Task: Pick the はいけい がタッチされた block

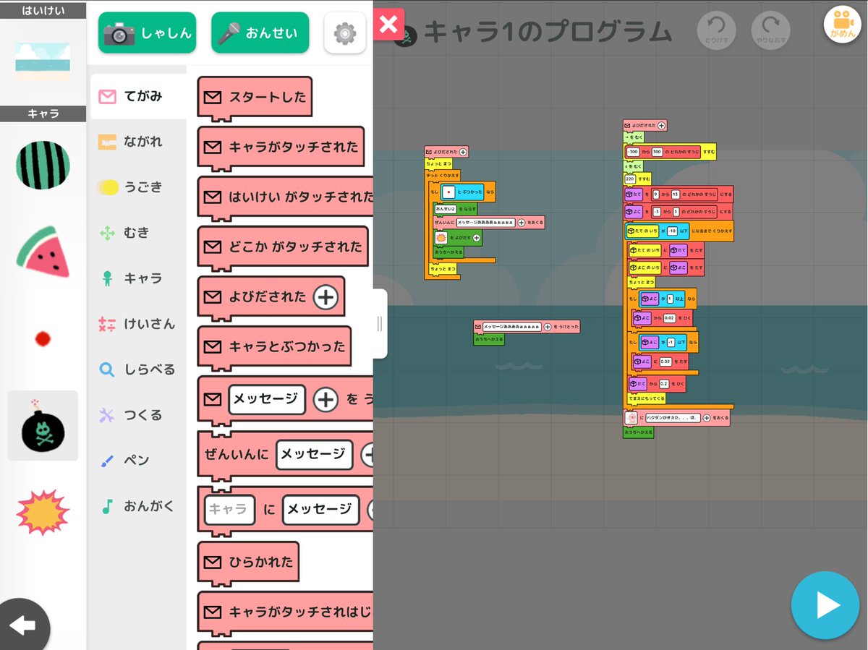Action: (286, 197)
